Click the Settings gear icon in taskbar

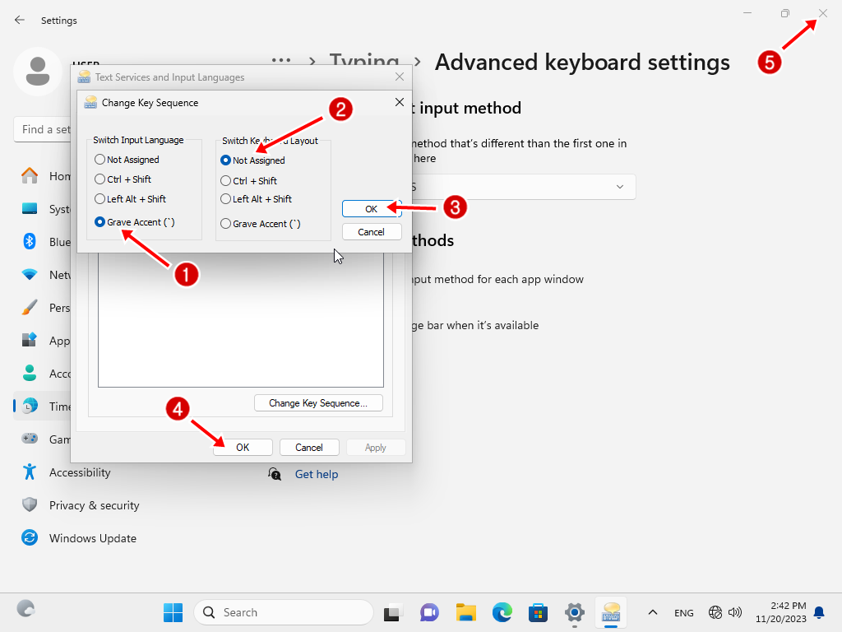coord(575,612)
